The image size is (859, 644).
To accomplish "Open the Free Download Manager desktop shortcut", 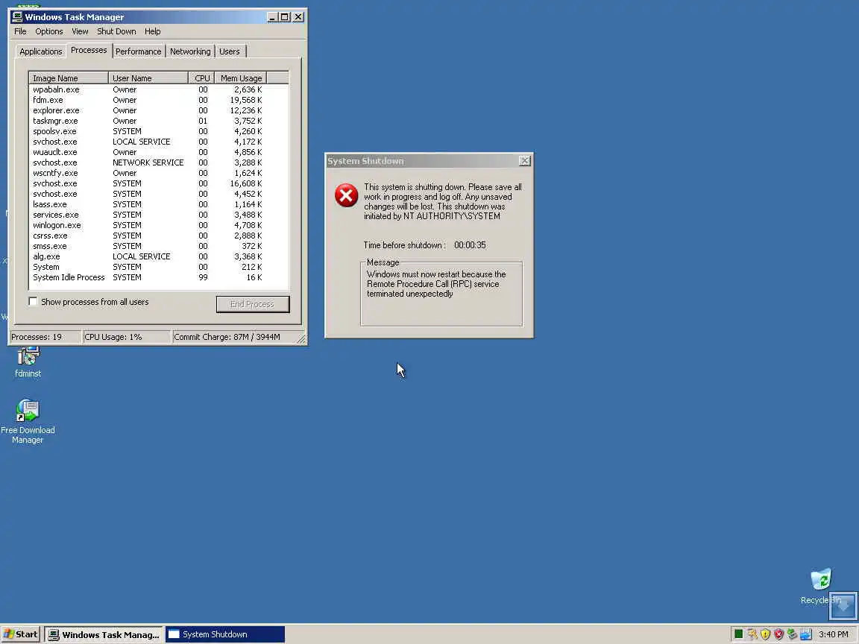I will pos(28,420).
